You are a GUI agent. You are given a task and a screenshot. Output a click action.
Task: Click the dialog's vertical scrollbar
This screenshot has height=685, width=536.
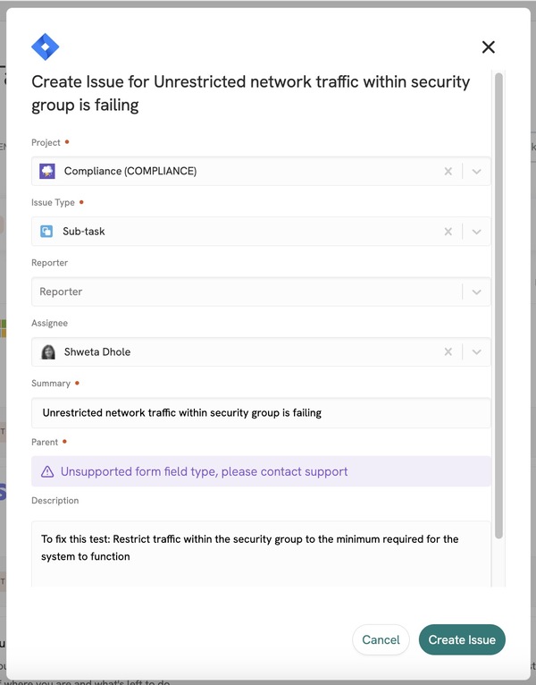[x=498, y=306]
